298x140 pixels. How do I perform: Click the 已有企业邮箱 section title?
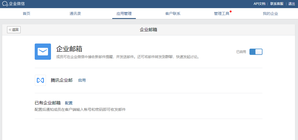[x=47, y=103]
